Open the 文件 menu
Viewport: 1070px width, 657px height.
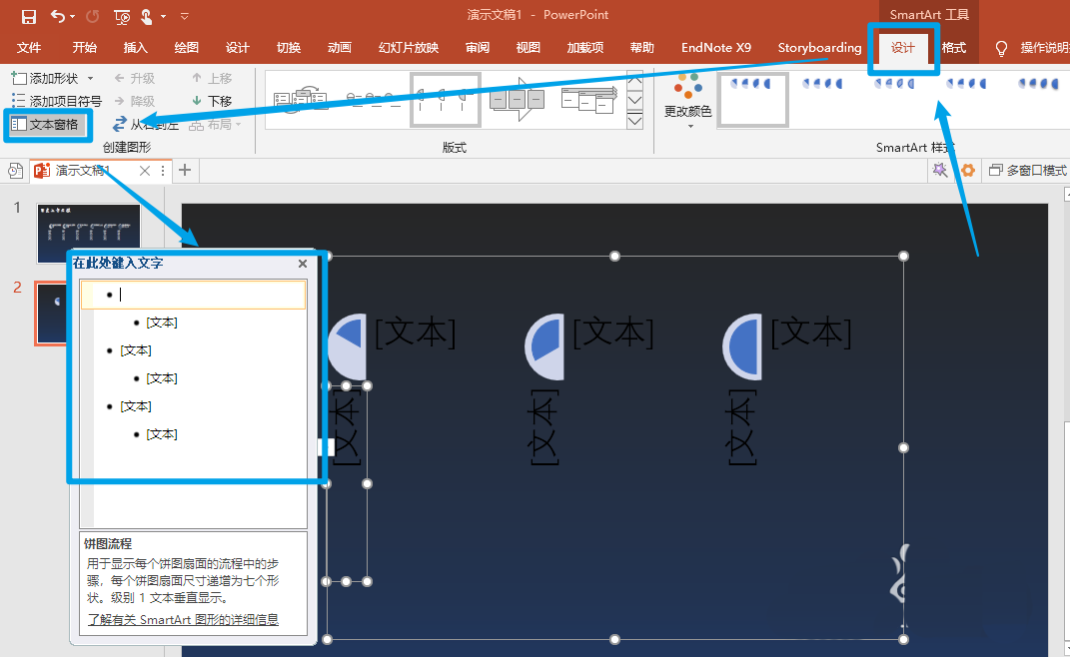[x=29, y=47]
